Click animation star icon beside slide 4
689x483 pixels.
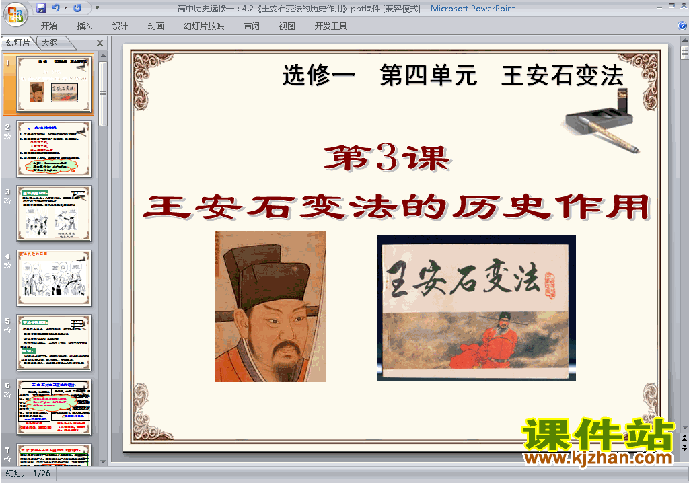[x=7, y=266]
